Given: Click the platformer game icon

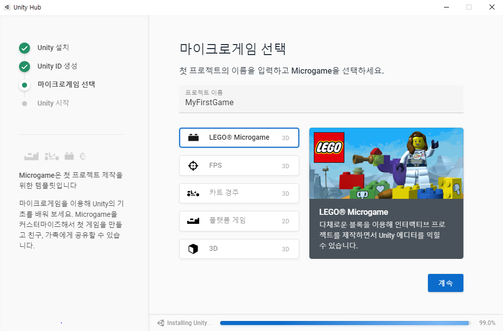Looking at the screenshot, I should [x=193, y=221].
